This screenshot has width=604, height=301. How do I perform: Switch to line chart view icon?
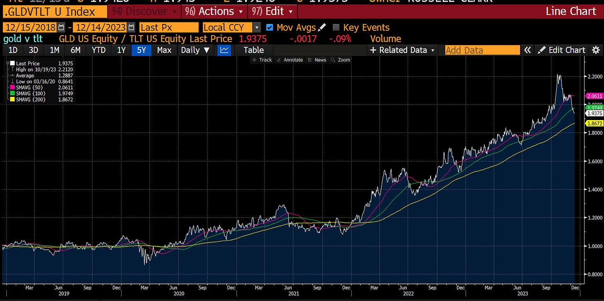pyautogui.click(x=224, y=50)
